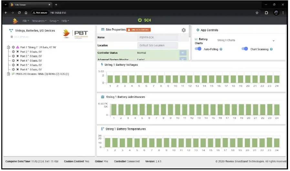Click the Advanced System Monitor blue button
Viewport: 290px width, 171px height.
point(183,59)
